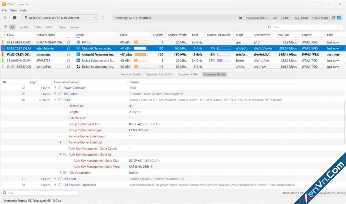Expand the TPC Report element

click(x=55, y=94)
